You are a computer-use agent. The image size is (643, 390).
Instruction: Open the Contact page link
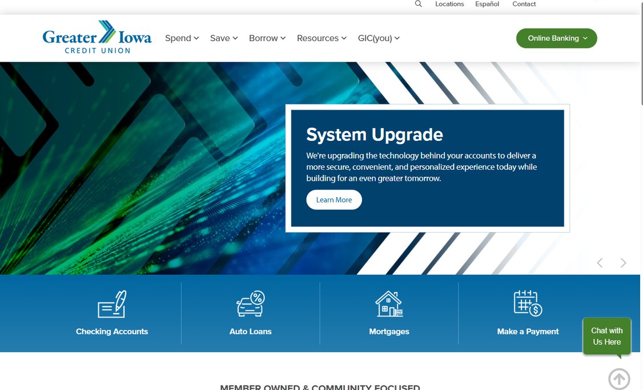(x=524, y=4)
